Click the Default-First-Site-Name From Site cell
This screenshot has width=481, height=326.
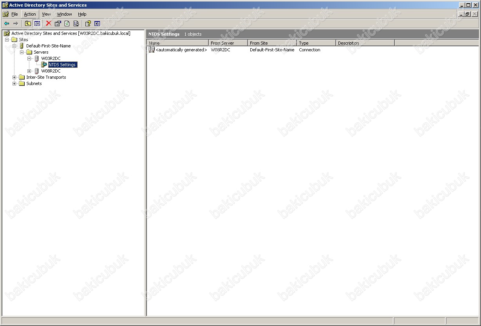(x=272, y=50)
